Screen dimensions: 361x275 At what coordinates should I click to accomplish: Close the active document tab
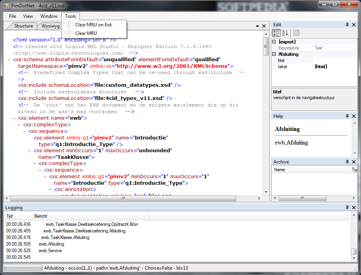point(264,26)
